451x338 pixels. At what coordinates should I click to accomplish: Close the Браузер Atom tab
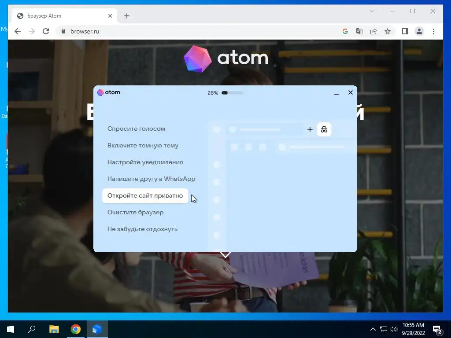coord(110,16)
